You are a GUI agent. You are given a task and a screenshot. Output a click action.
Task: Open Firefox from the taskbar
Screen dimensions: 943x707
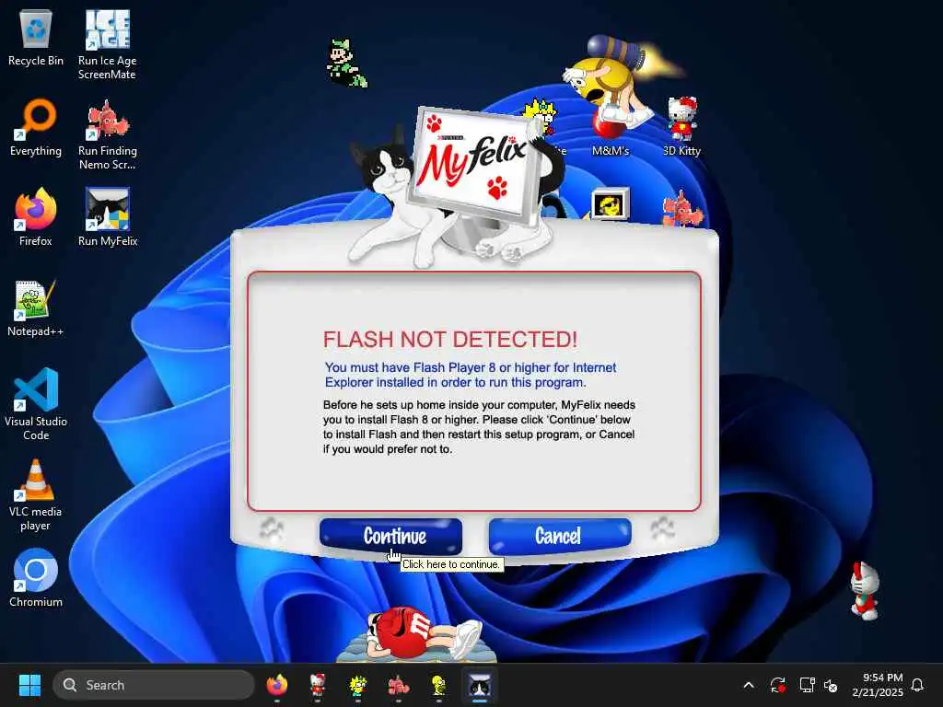click(x=276, y=685)
